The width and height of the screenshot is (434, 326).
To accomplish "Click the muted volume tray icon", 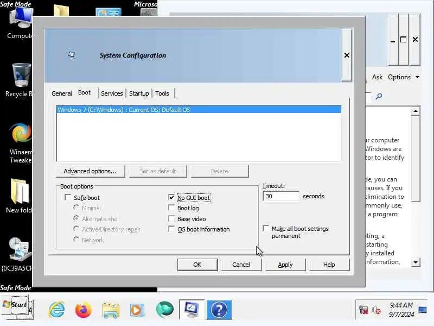I will 376,310.
